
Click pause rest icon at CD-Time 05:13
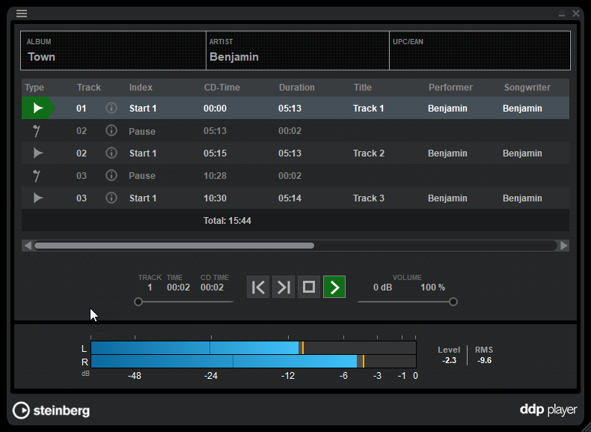point(37,131)
